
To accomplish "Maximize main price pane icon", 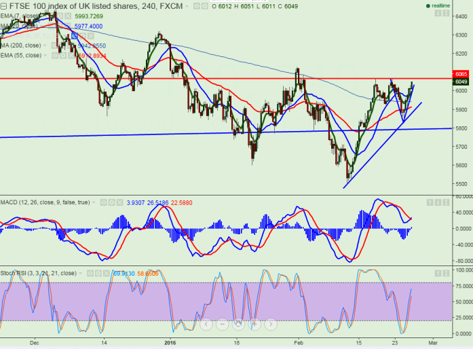I will coord(446,14).
